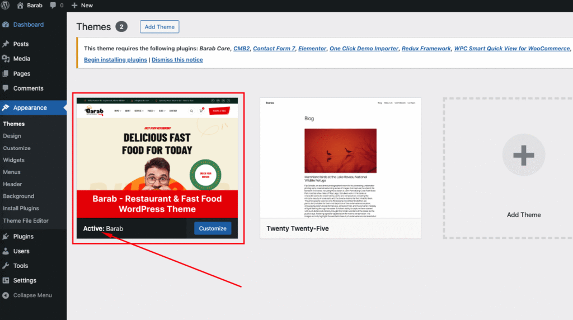Click the Tools wrench icon
573x320 pixels.
[x=6, y=266]
